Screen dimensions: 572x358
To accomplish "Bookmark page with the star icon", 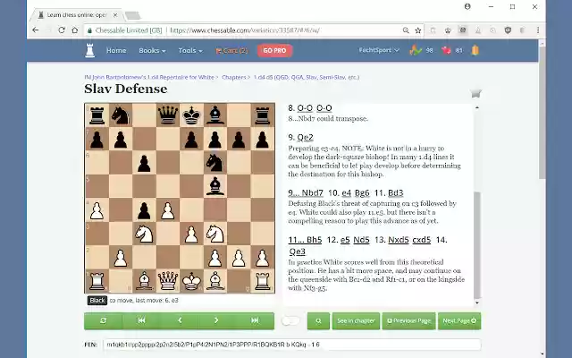I will pyautogui.click(x=418, y=30).
